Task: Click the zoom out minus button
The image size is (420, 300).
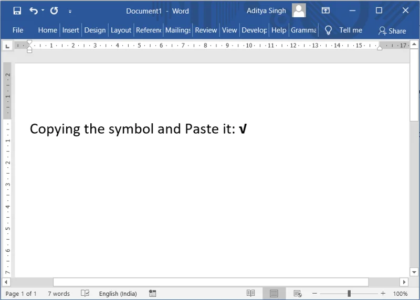Action: pos(314,294)
